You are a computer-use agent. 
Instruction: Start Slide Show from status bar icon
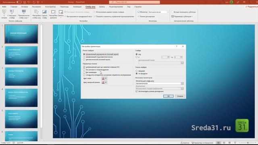[235, 143]
